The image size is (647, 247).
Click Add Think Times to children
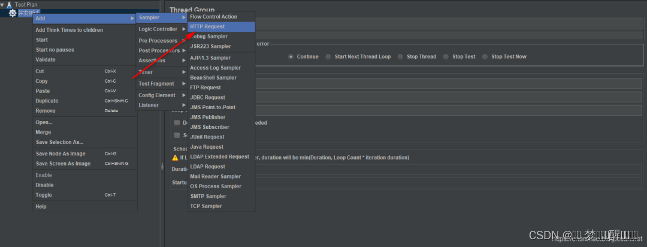[x=85, y=30]
